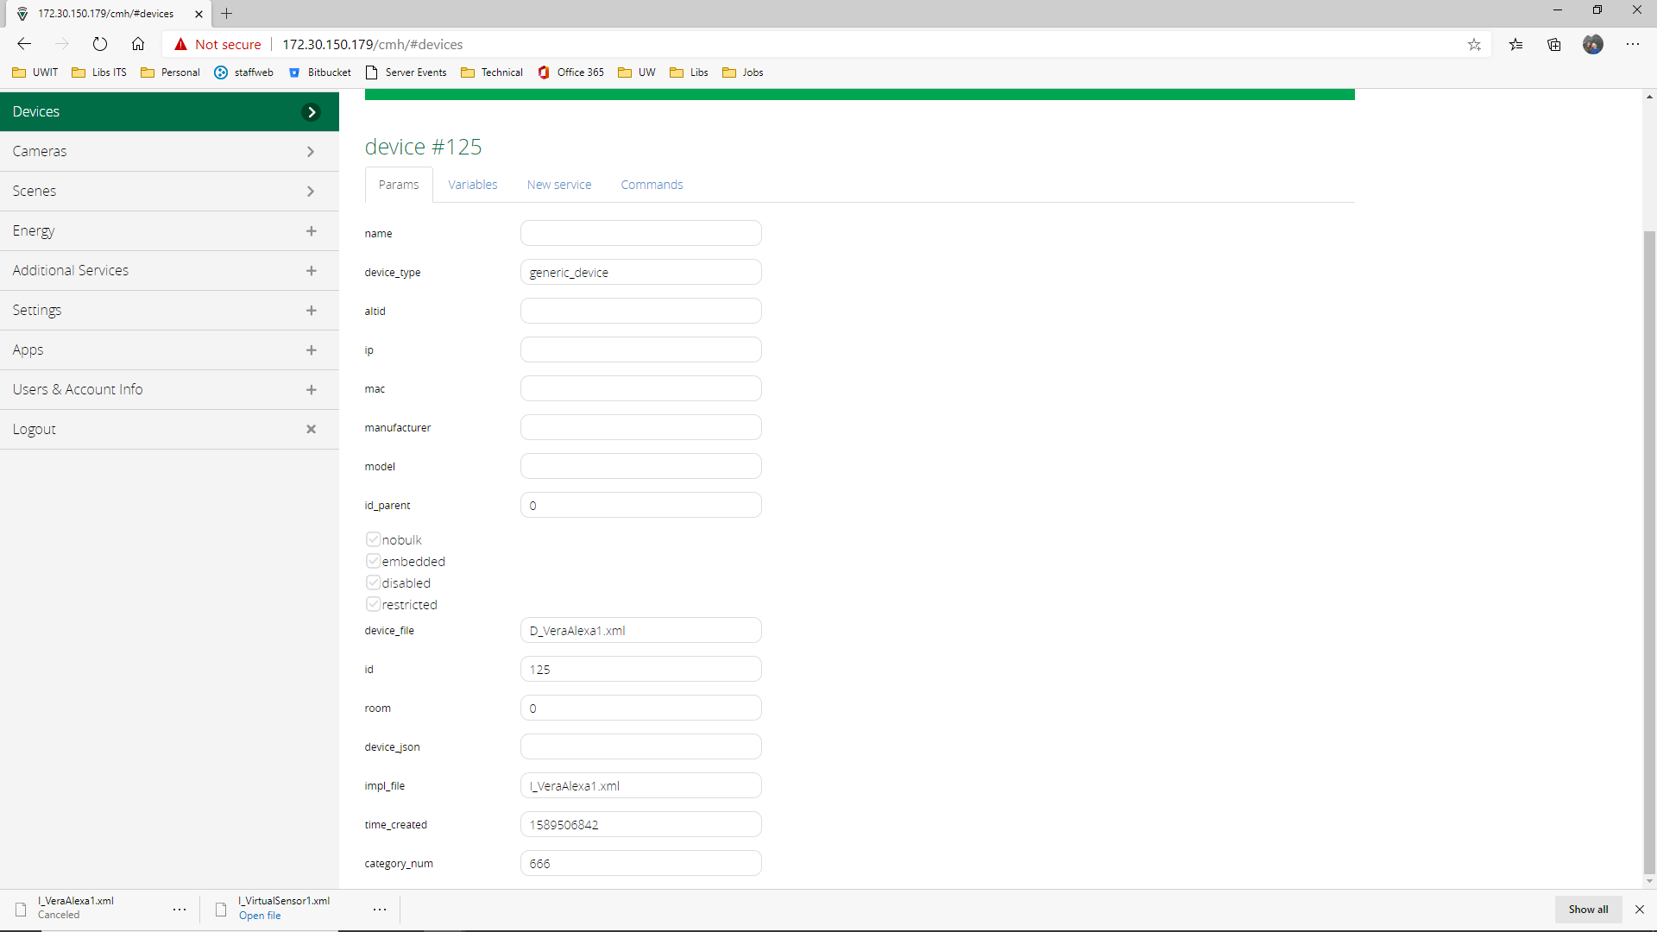
Task: Open file link for I_VirtualSensor1.xml
Action: pos(260,916)
